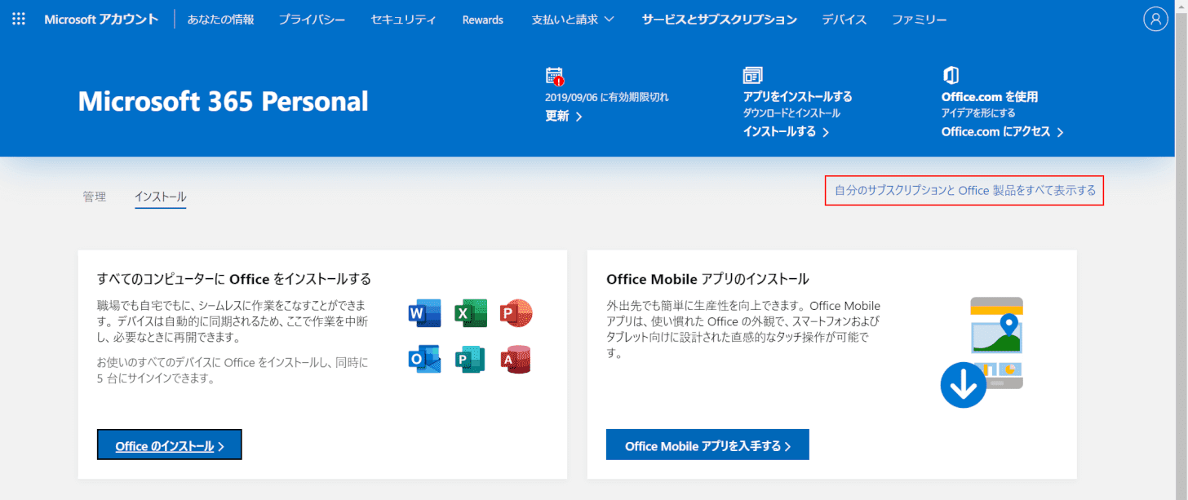Screen dimensions: 1188x500
Task: Click the アプリをインストールする heading
Action: [797, 96]
